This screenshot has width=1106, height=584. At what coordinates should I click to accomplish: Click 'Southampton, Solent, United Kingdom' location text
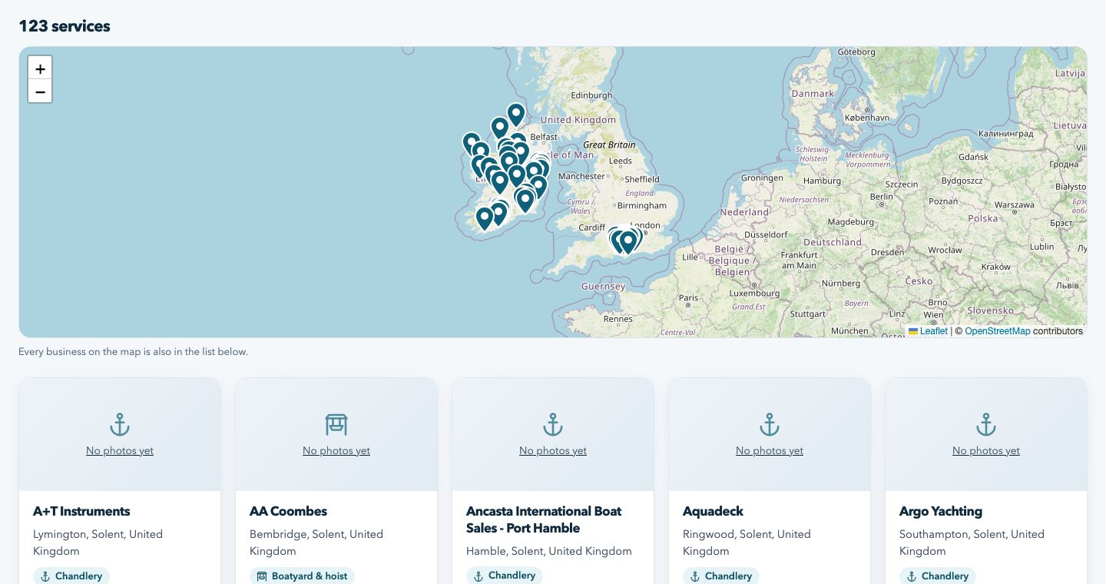(972, 543)
